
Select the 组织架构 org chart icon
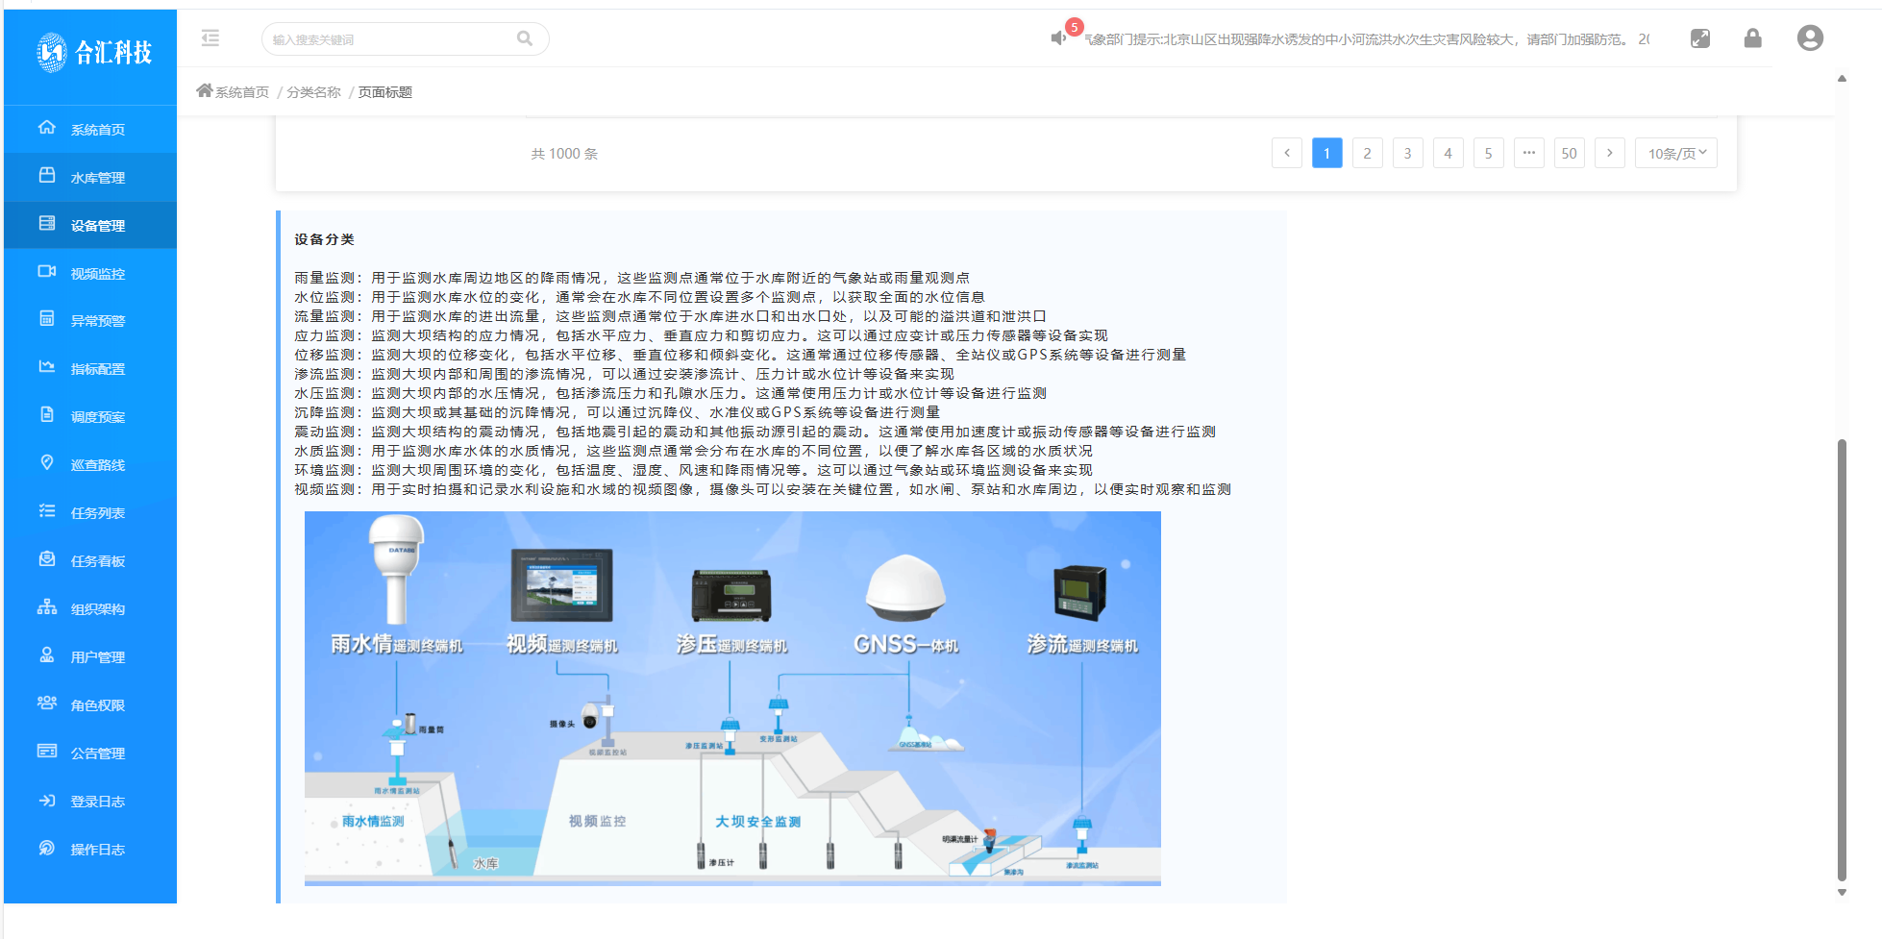[47, 607]
